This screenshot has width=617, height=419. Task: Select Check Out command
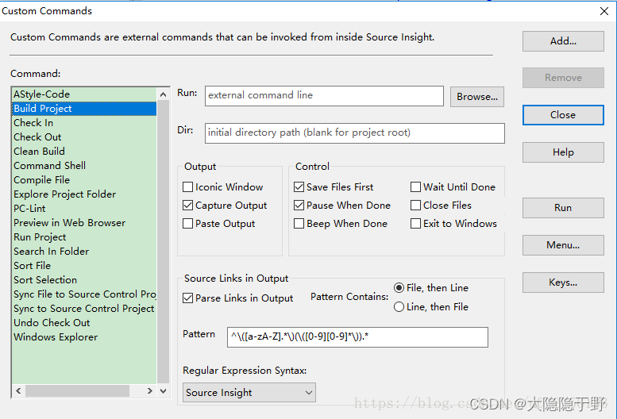click(84, 136)
